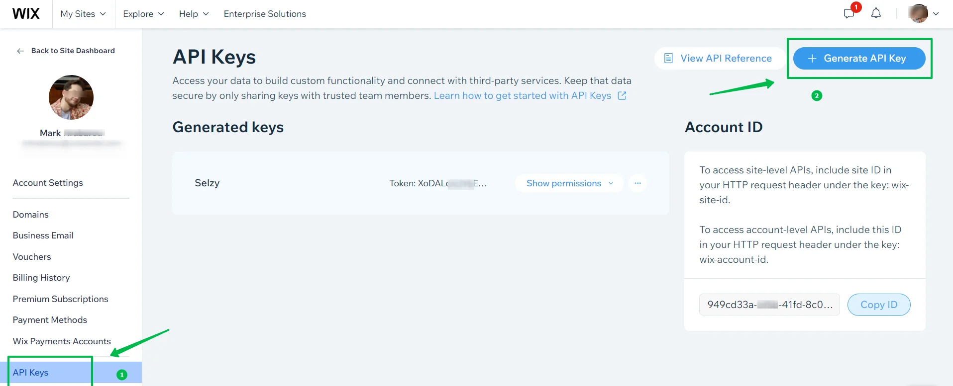This screenshot has height=386, width=953.
Task: Select API Keys in the sidebar
Action: click(31, 372)
